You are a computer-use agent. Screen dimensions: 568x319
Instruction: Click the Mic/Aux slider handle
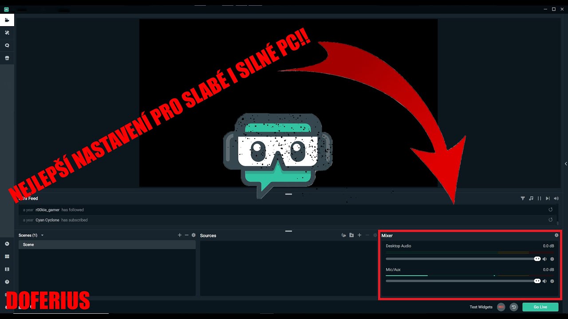[537, 281]
